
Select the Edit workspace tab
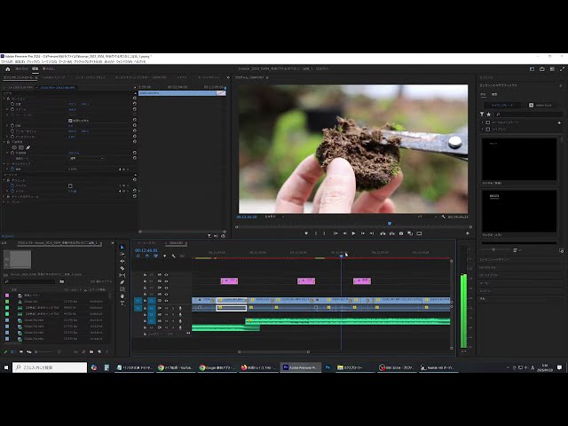[x=35, y=69]
